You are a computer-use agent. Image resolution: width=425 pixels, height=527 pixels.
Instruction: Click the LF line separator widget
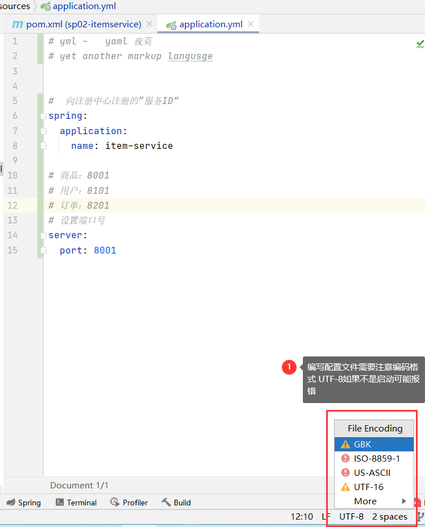click(x=326, y=517)
